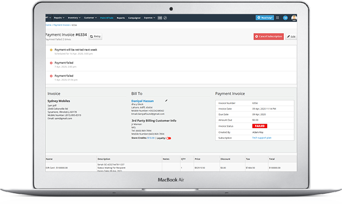Image resolution: width=342 pixels, height=204 pixels.
Task: Click the yellow scheduled retry status icon
Action: (x=51, y=50)
